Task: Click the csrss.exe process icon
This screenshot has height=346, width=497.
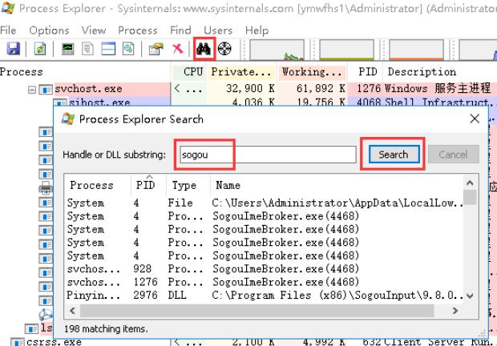Action: (17, 342)
